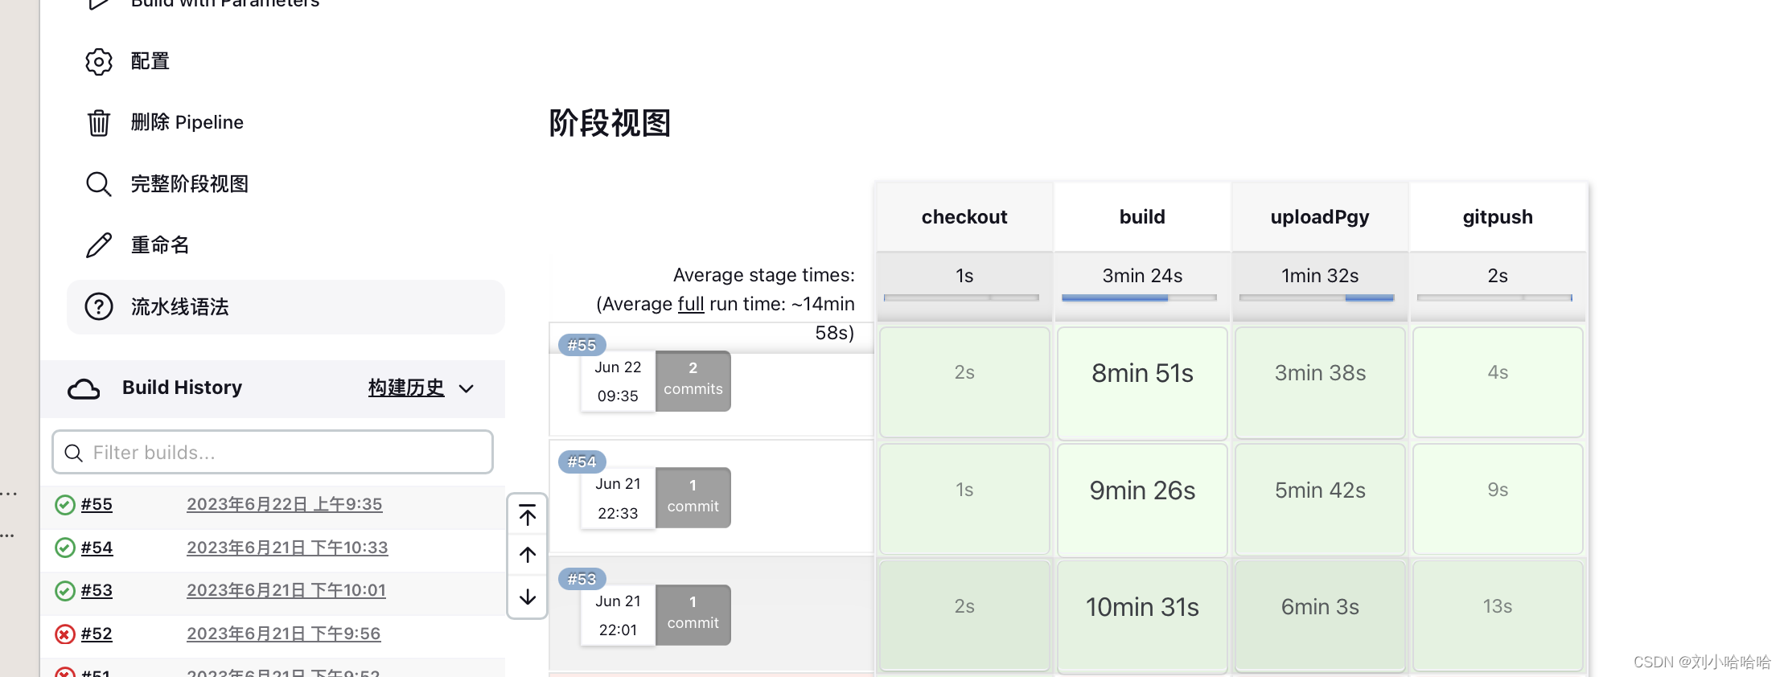Click the 3min 24s average build time
The width and height of the screenshot is (1784, 677).
pos(1142,276)
